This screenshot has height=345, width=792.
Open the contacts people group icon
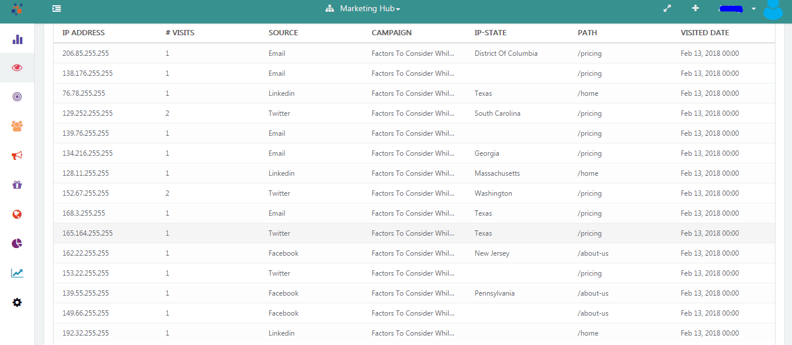tap(17, 126)
